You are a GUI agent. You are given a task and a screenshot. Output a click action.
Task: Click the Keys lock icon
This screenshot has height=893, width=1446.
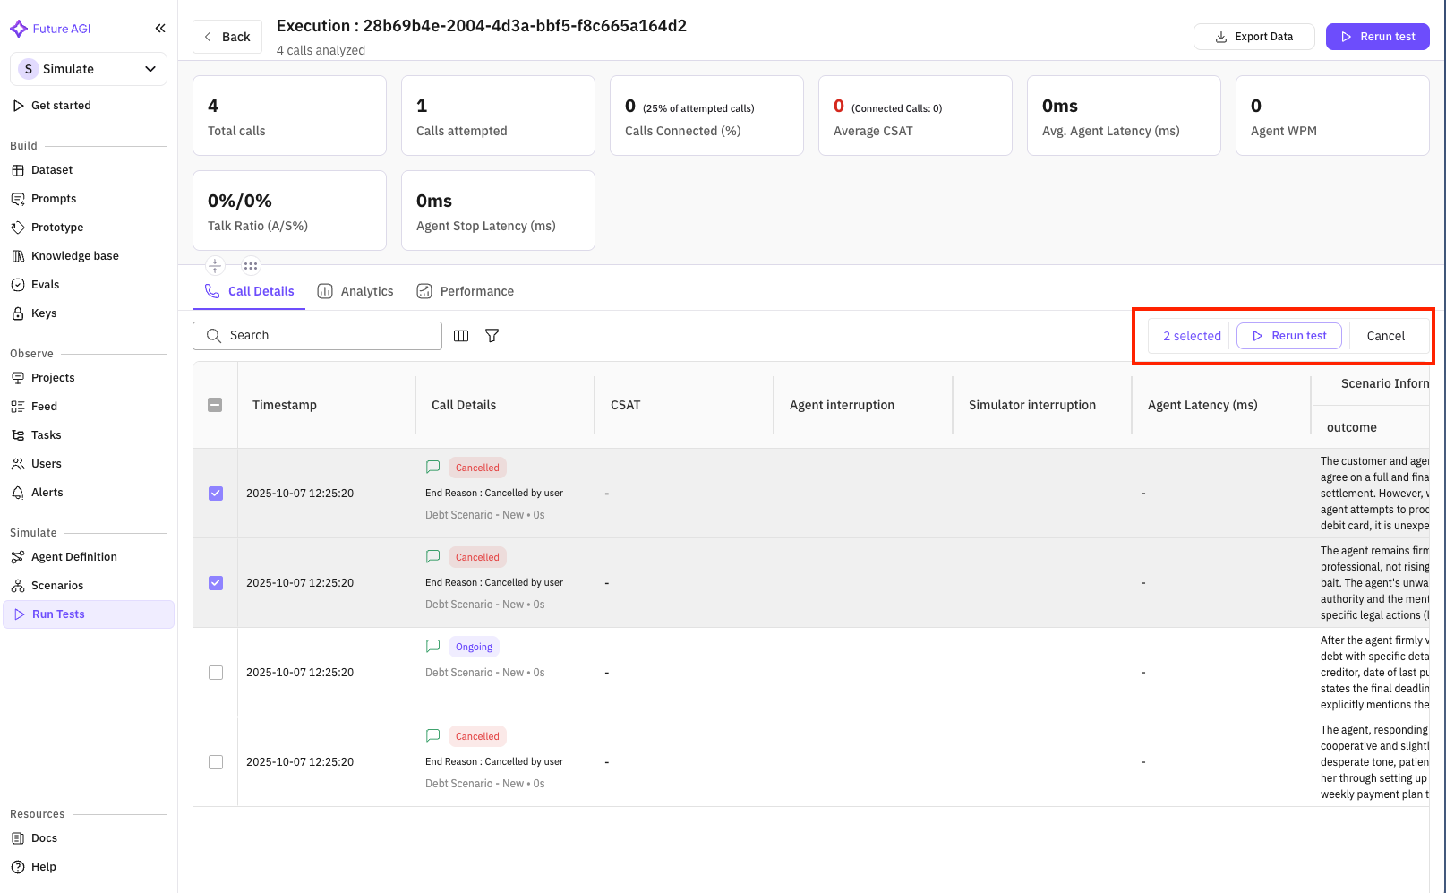point(18,313)
